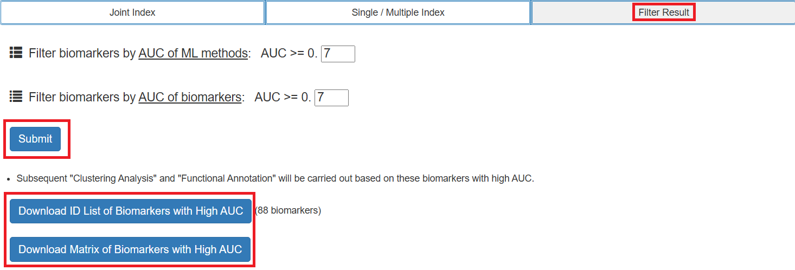
Task: Follow the "AUC of biomarkers" underlined link
Action: [x=190, y=98]
